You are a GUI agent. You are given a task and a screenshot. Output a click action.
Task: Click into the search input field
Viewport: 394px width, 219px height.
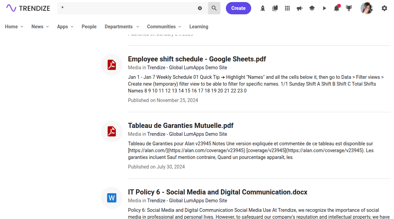pyautogui.click(x=128, y=8)
